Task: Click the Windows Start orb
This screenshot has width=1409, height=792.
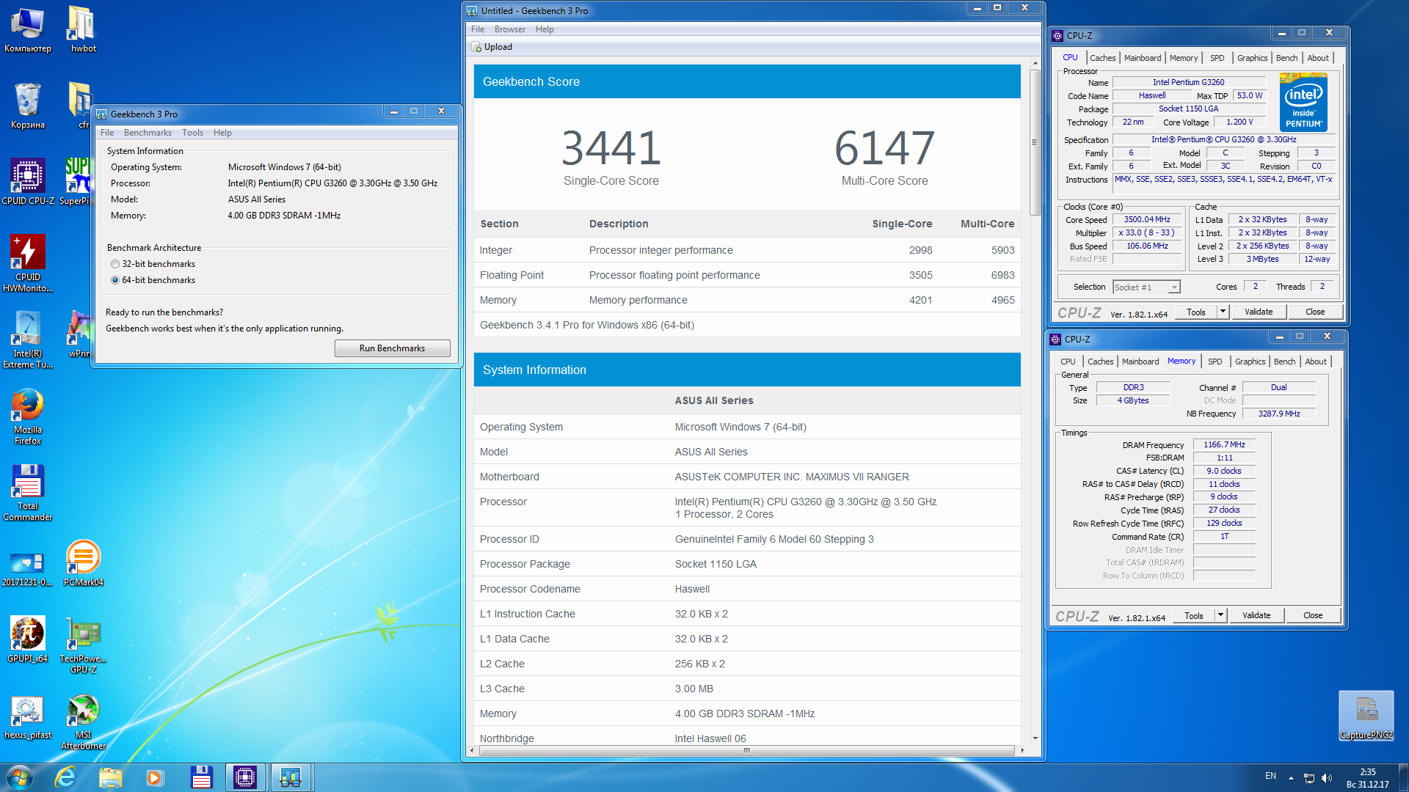Action: click(20, 777)
